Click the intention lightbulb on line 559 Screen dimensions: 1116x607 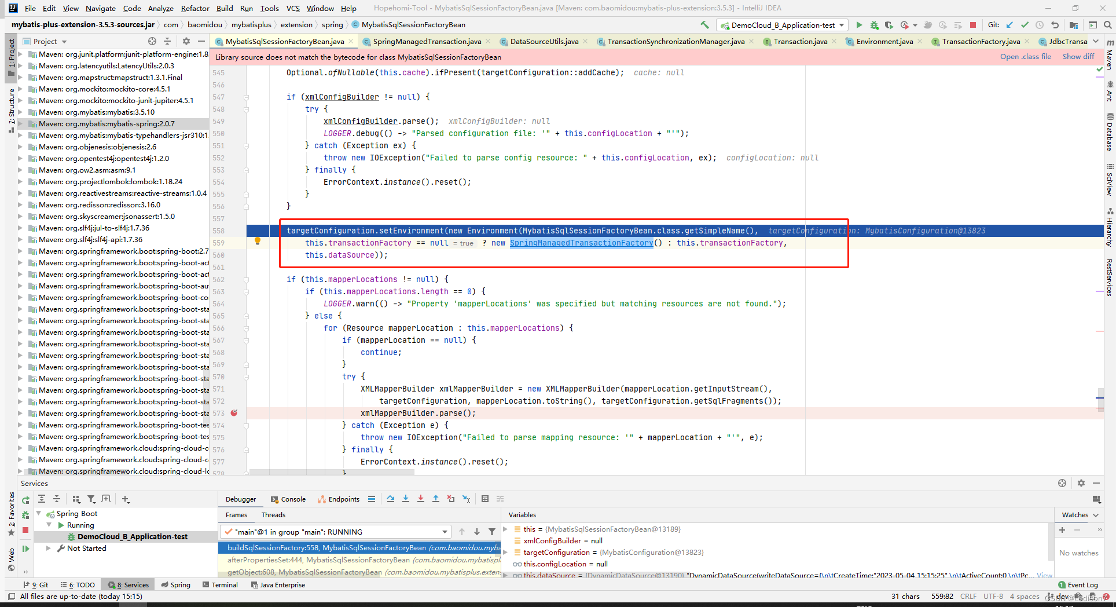point(258,242)
